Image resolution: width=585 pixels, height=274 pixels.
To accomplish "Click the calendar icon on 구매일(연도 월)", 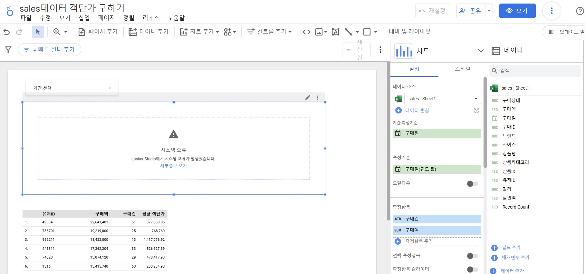I will pyautogui.click(x=398, y=169).
